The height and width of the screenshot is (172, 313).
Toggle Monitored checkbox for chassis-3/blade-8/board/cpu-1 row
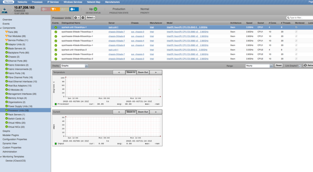coord(296,36)
